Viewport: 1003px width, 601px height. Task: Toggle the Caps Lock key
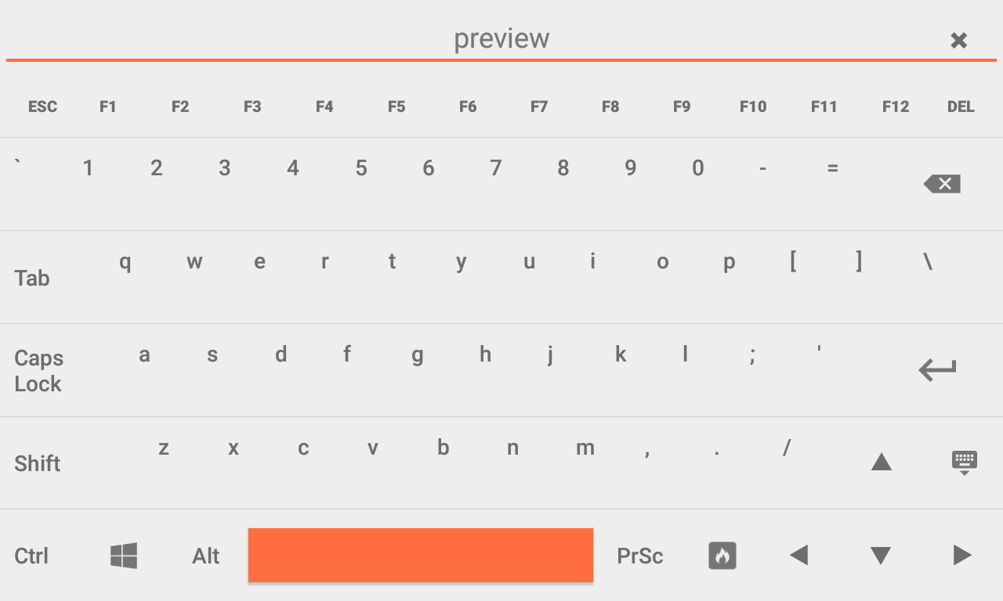point(38,371)
